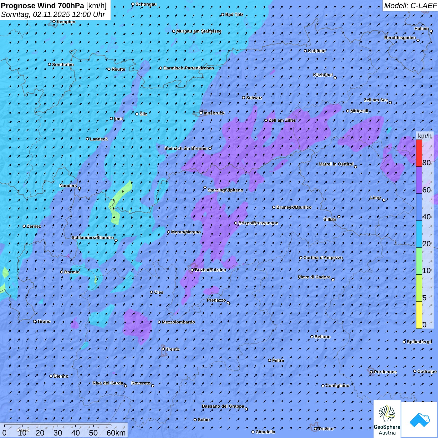This screenshot has height=438, width=438.
Task: Click the 'Schlanders/Silandro' label
Action: [x=93, y=237]
